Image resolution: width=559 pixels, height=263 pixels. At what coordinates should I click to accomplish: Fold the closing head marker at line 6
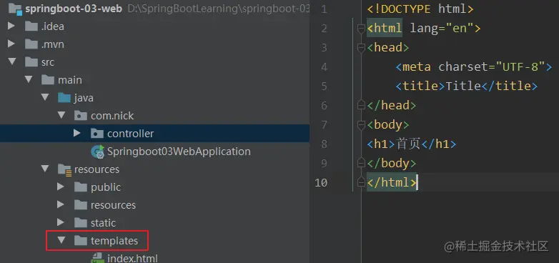(x=361, y=105)
